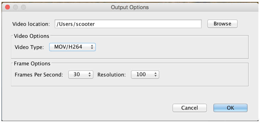Open the Resolution dropdown showing 100
The height and width of the screenshot is (123, 260).
pos(145,74)
